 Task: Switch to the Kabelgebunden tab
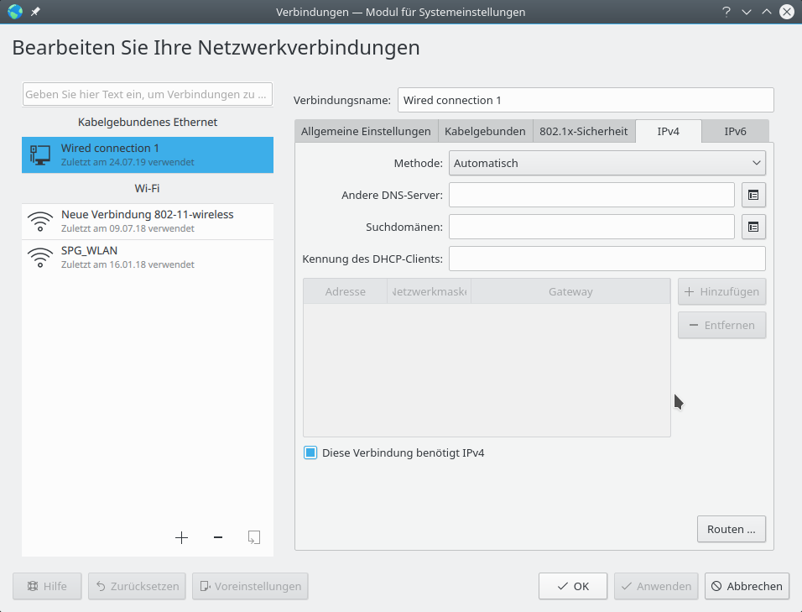tap(485, 131)
